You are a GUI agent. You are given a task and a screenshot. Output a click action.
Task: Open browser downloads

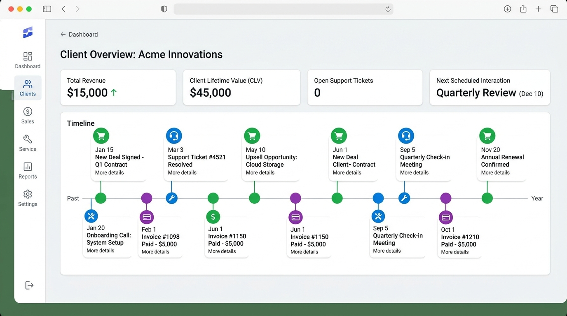(x=508, y=9)
